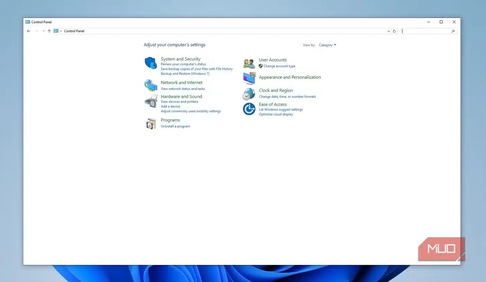Open Programs category heading

click(x=170, y=120)
